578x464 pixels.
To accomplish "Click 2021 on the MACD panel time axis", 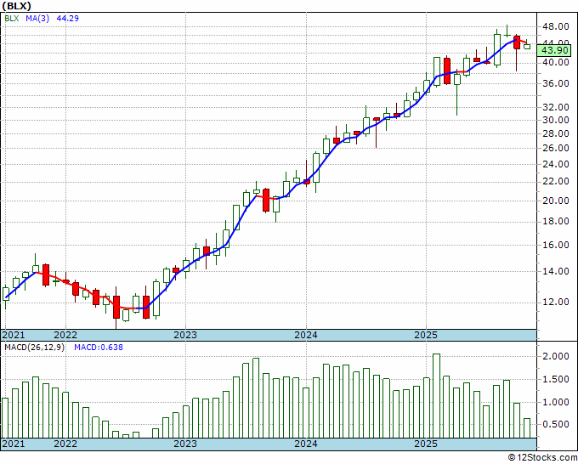I will point(14,444).
